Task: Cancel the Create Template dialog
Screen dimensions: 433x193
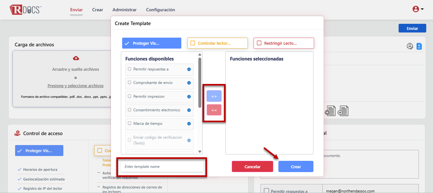Action: point(252,167)
